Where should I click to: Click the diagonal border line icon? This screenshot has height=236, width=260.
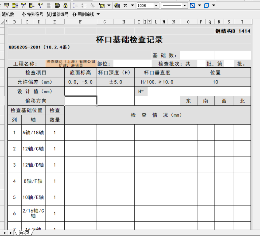[192, 5]
